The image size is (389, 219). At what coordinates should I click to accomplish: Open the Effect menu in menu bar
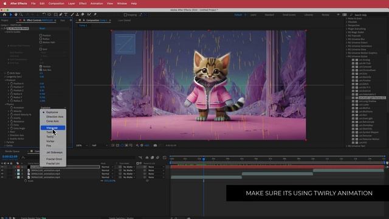(x=83, y=4)
